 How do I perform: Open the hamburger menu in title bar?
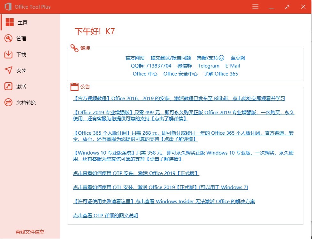[255, 7]
